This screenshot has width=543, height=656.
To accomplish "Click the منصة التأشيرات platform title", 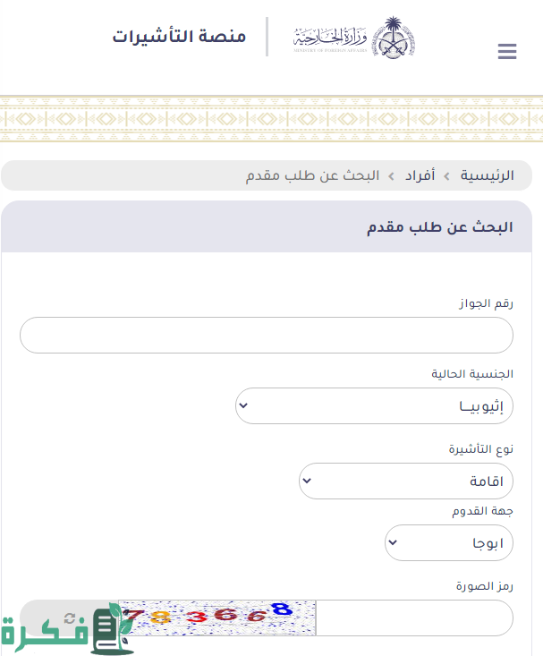I will click(179, 38).
